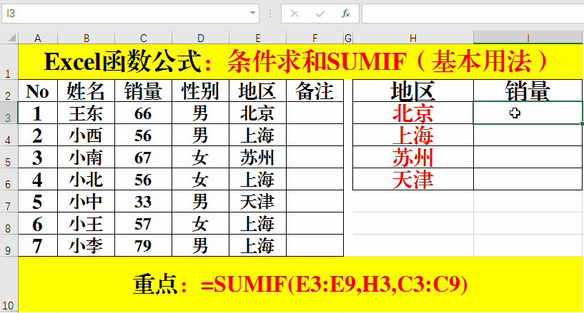
Task: Click red '天津' in column H
Action: [x=413, y=180]
